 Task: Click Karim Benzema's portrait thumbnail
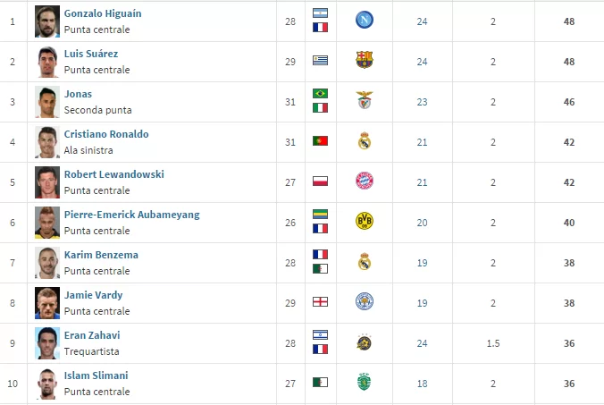click(47, 262)
